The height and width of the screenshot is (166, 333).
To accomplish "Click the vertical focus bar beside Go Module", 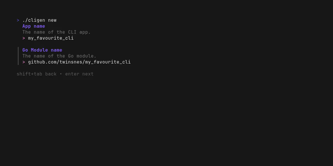I will click(x=18, y=56).
